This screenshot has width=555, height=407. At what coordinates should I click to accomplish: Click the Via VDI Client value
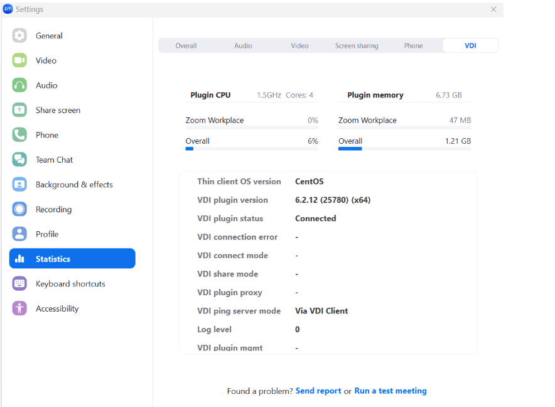pyautogui.click(x=321, y=311)
